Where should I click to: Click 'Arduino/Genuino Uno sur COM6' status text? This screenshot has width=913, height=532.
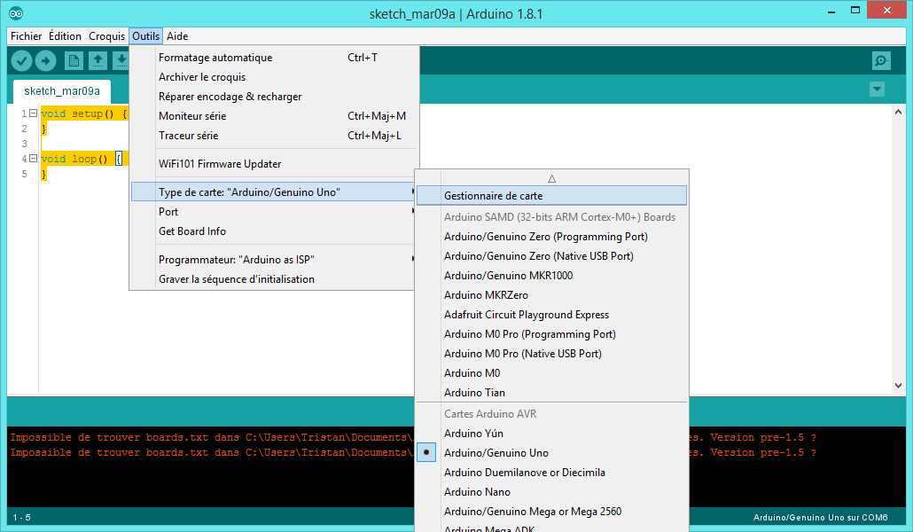pyautogui.click(x=821, y=518)
